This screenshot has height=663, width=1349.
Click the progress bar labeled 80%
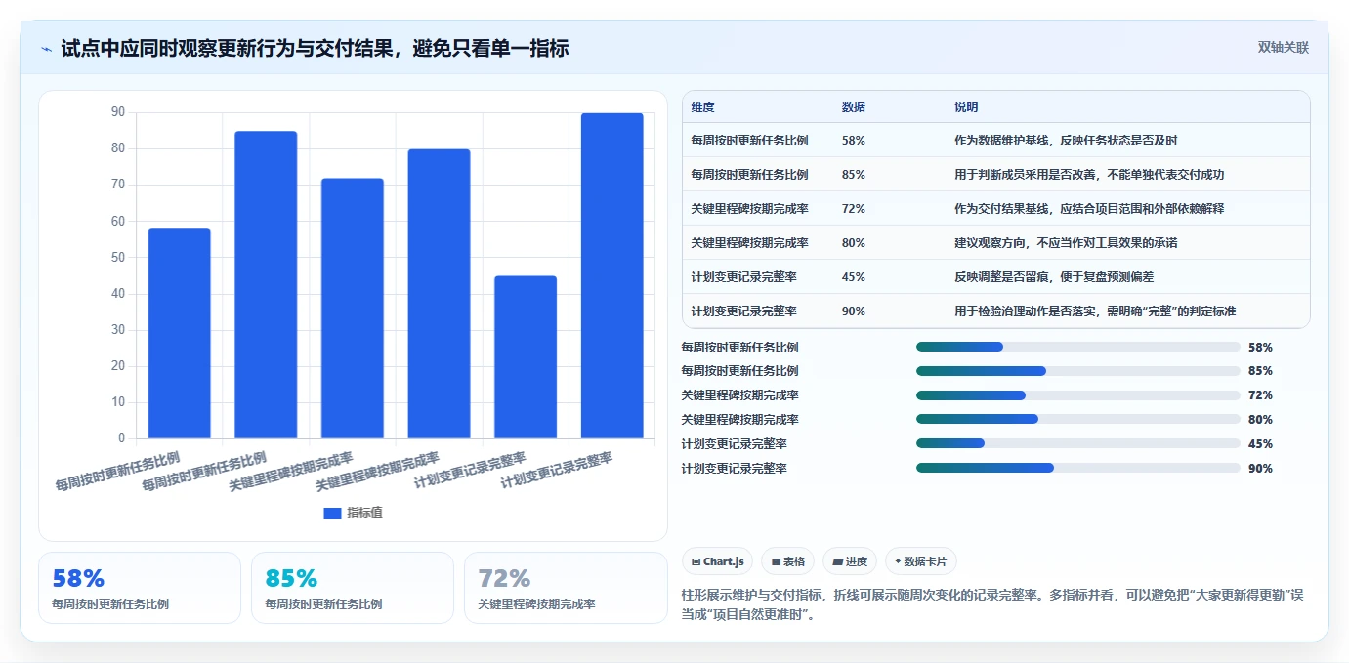1078,420
